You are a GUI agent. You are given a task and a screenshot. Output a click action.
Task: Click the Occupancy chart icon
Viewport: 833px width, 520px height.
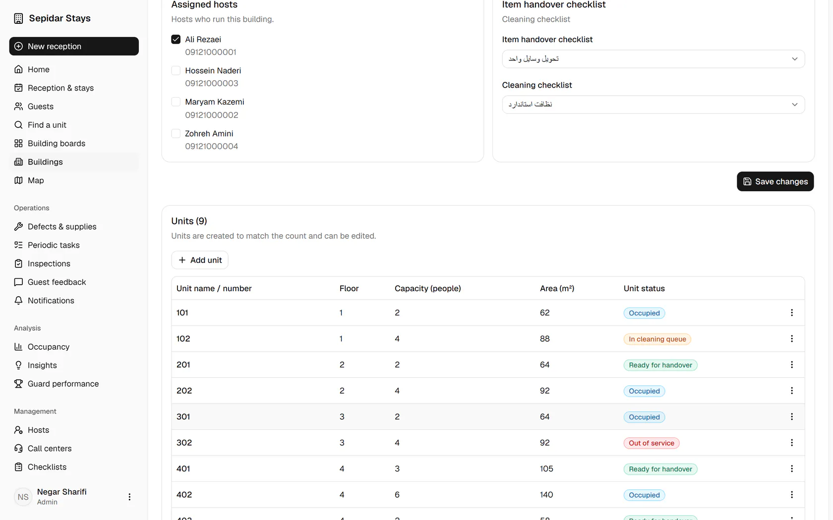tap(18, 347)
